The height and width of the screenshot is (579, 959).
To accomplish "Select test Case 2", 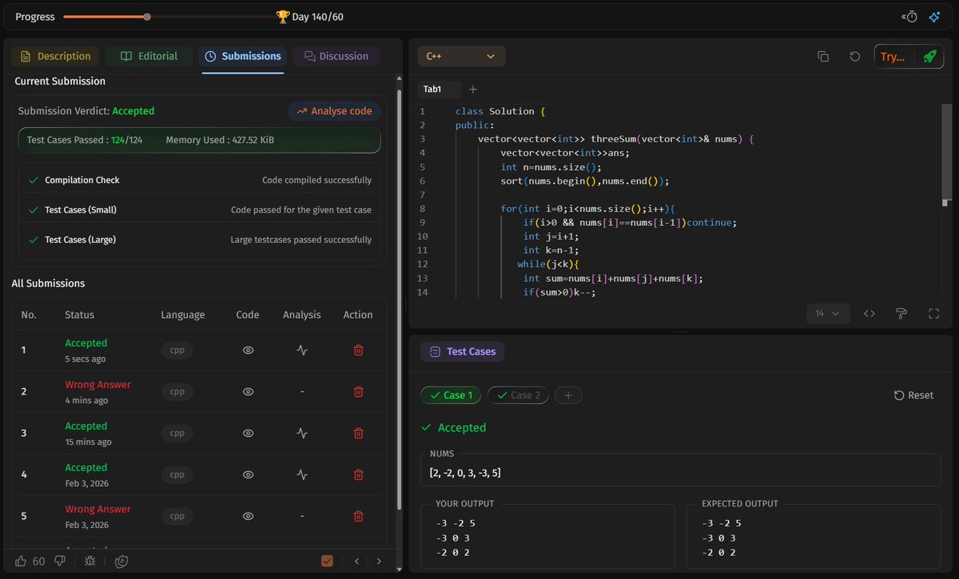I will [x=518, y=395].
